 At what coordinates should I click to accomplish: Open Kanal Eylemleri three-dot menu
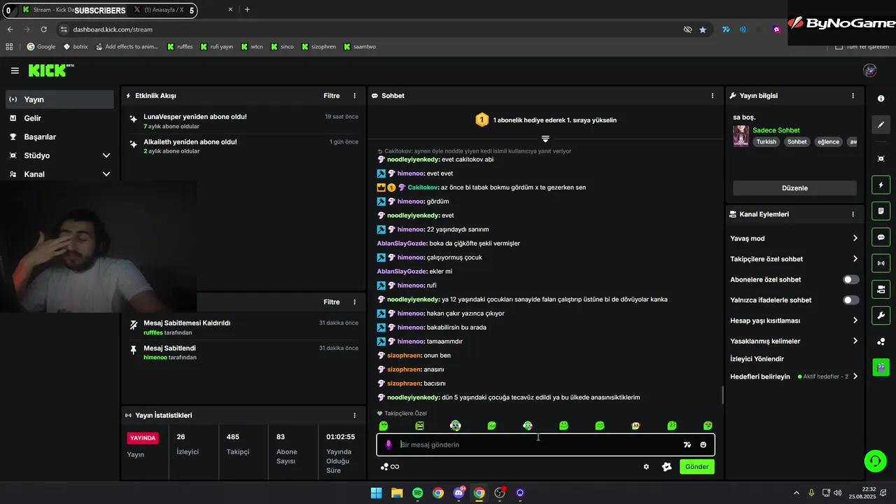(x=853, y=214)
